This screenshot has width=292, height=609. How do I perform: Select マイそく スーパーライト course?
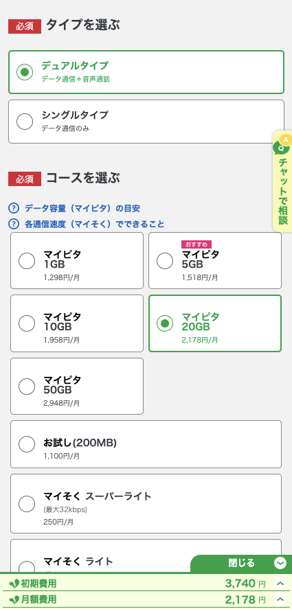click(146, 503)
